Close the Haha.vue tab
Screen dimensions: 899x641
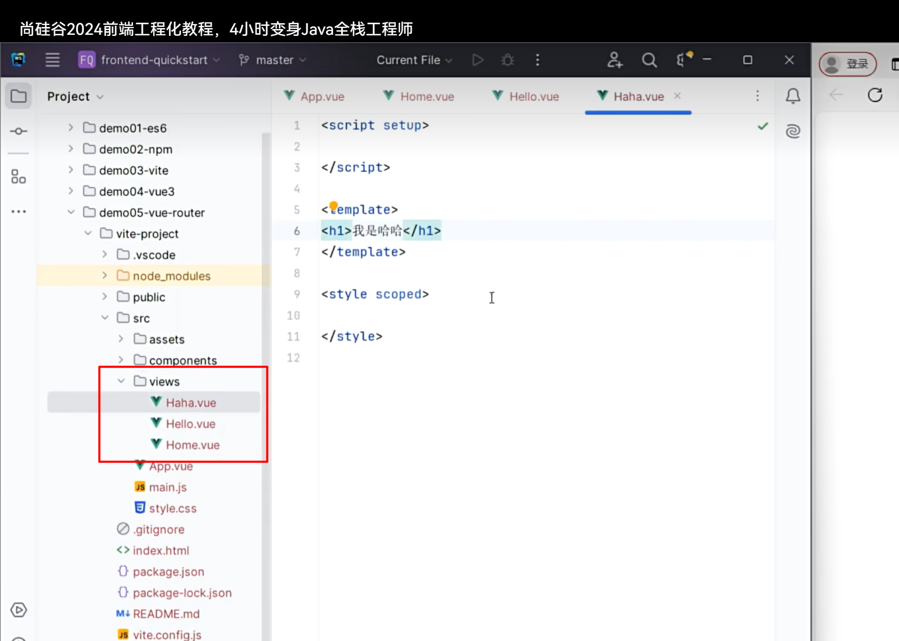click(x=677, y=96)
